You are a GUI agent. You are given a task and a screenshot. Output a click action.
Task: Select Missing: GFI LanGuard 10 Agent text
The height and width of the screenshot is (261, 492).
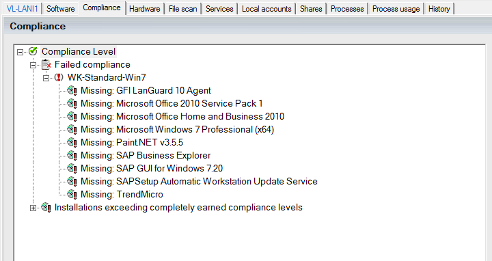[x=146, y=90]
